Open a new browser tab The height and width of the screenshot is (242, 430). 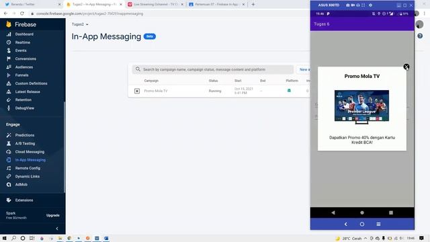[x=253, y=5]
